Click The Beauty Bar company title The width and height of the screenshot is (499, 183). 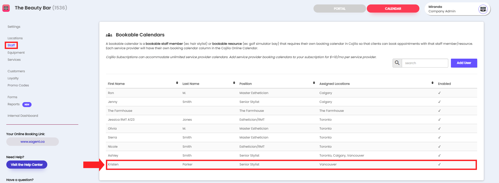[41, 8]
